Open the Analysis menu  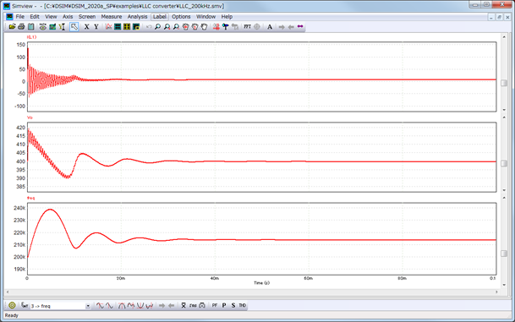click(x=137, y=16)
